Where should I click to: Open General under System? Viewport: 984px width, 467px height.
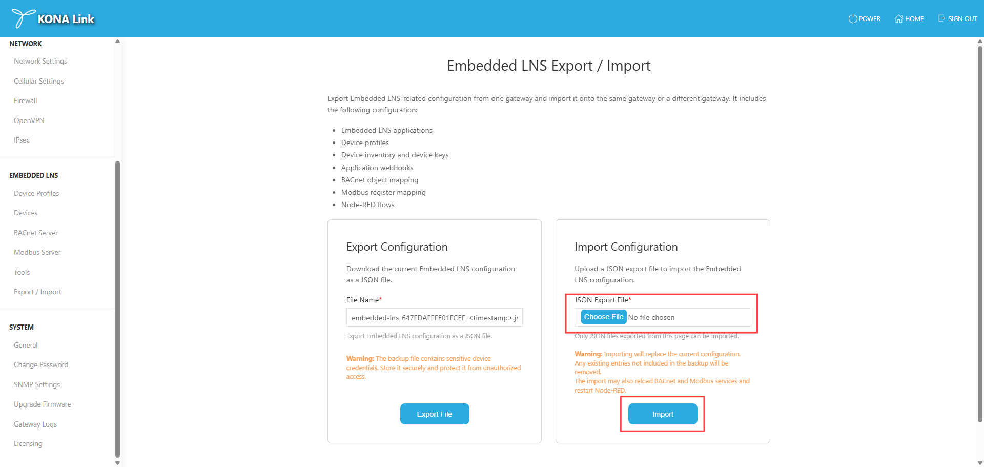tap(26, 345)
